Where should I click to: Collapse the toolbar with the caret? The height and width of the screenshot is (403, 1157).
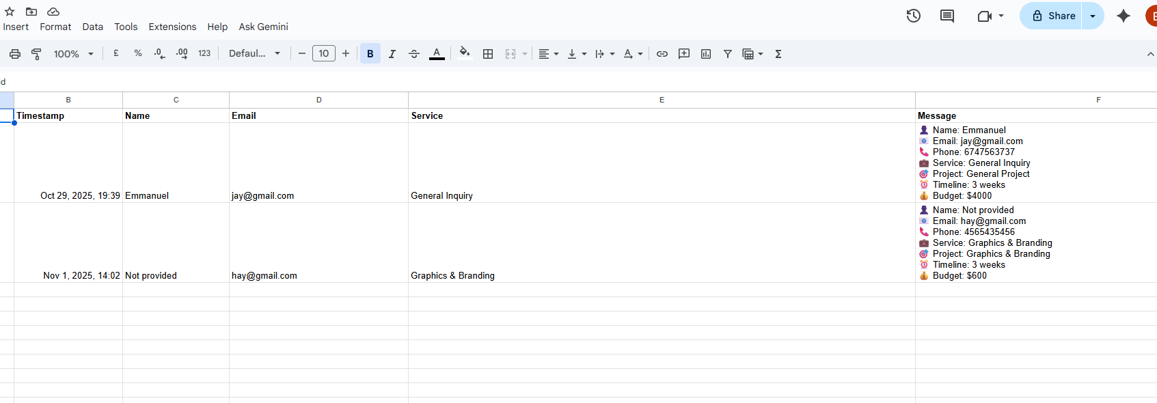(1150, 54)
